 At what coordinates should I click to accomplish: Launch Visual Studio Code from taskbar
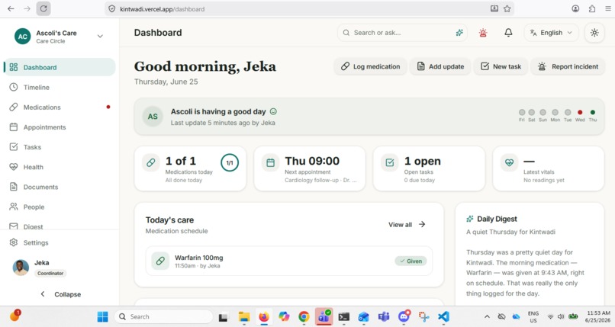[443, 316]
